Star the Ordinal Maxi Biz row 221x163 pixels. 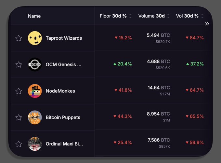coord(19,143)
